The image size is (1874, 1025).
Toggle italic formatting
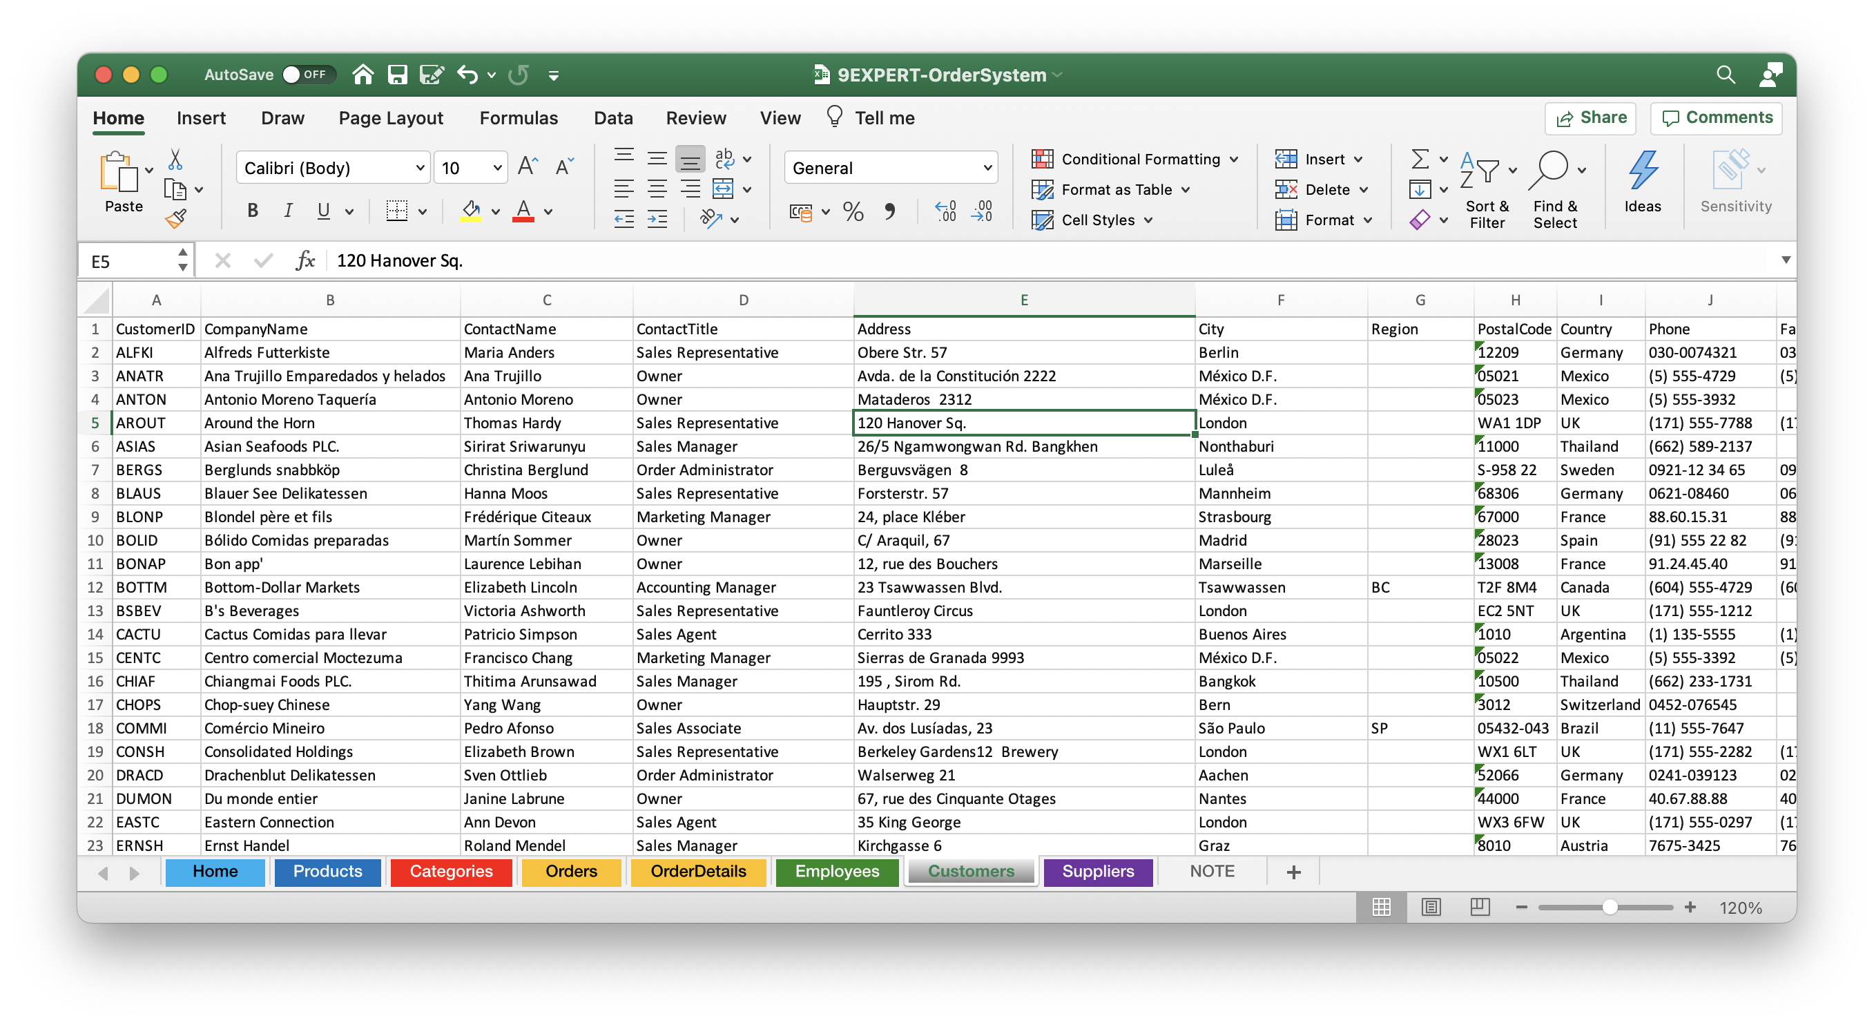(288, 210)
